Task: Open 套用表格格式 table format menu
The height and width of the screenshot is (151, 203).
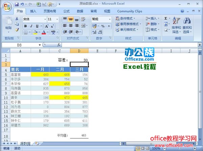Action: tap(128, 24)
